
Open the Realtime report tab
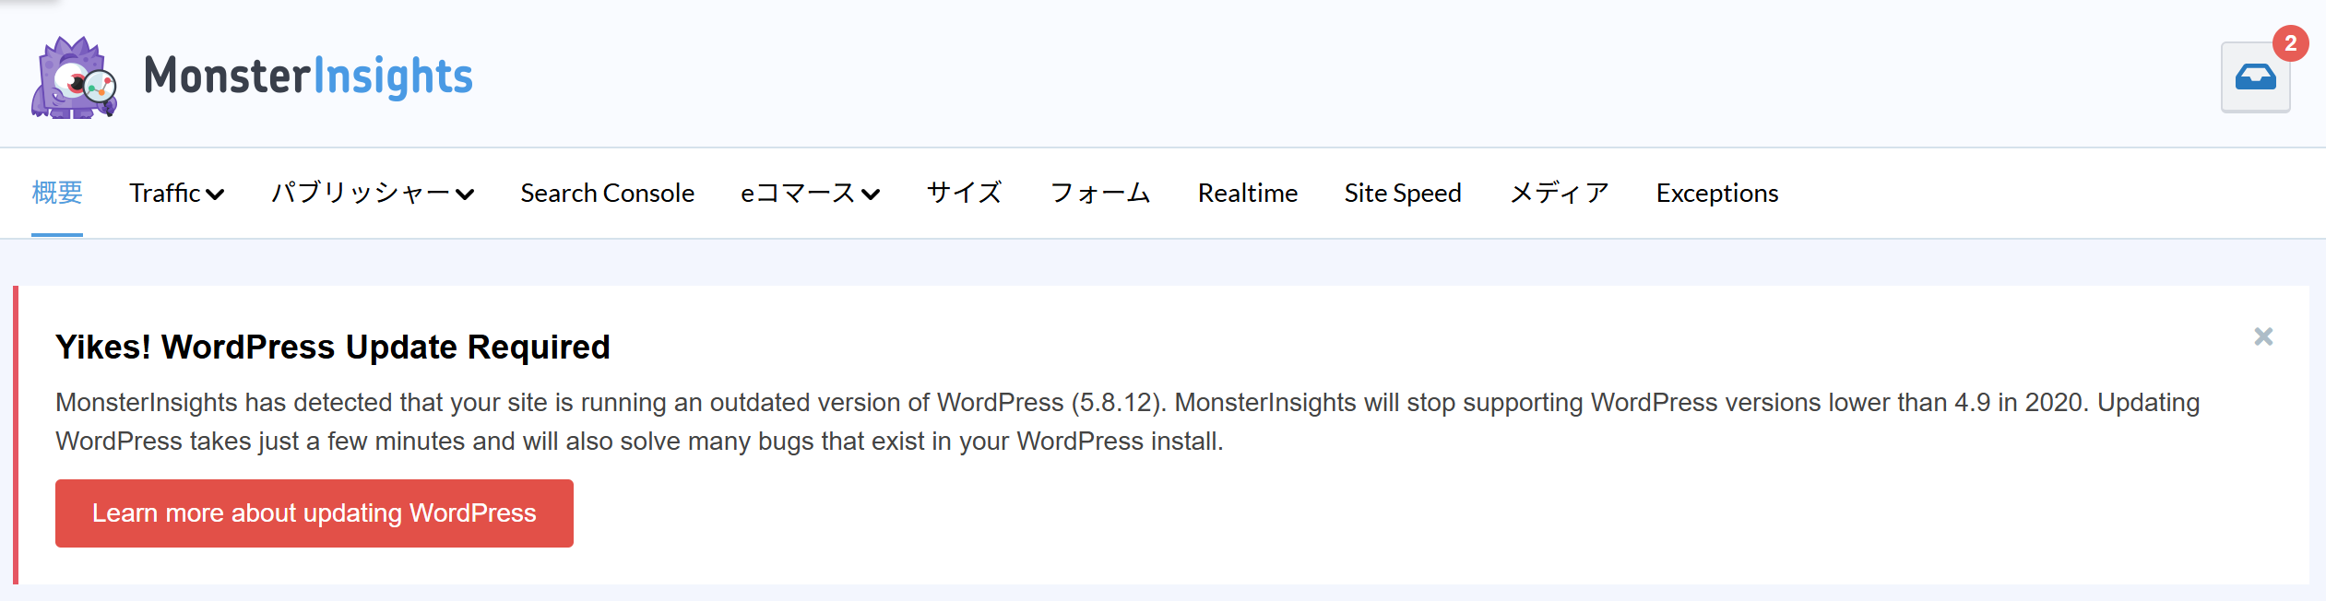[1247, 193]
